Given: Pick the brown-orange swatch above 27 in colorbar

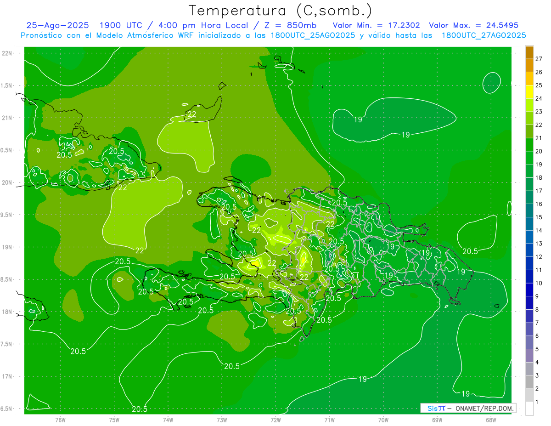Looking at the screenshot, I should [x=529, y=52].
